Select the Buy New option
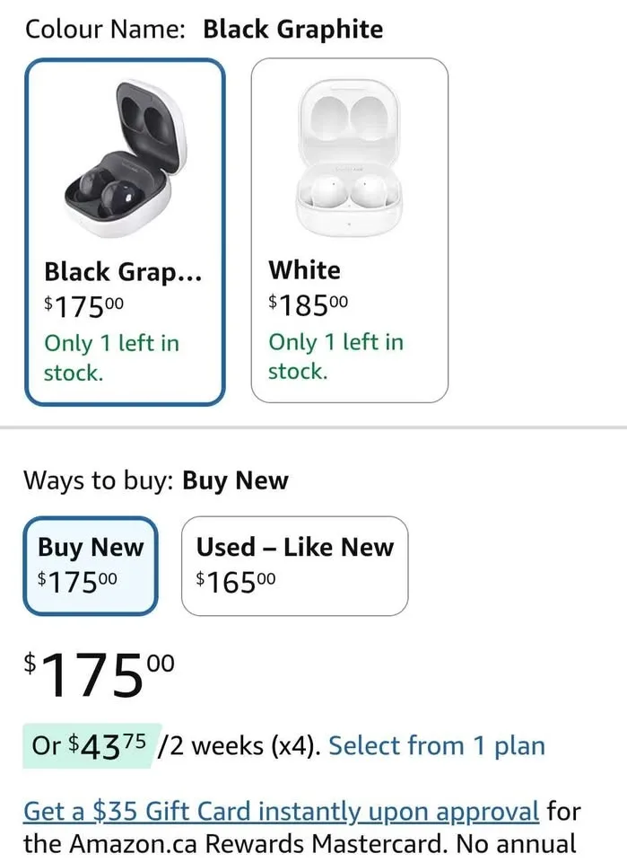The width and height of the screenshot is (627, 862). click(x=90, y=566)
